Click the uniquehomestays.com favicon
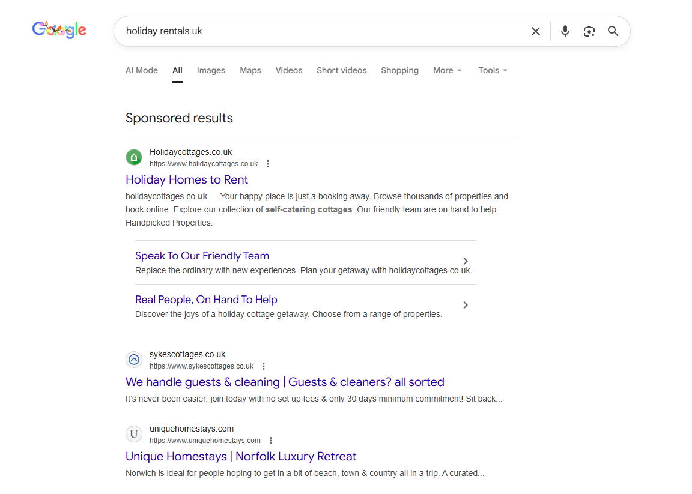The width and height of the screenshot is (692, 494). [x=133, y=433]
